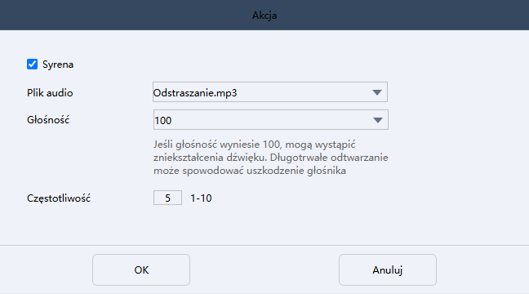The height and width of the screenshot is (294, 529).
Task: Click the blank space right of Plik audio box
Action: 456,92
